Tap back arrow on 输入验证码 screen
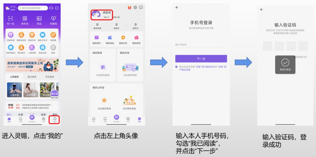Screen dimensions: 316x157 tap(262, 9)
